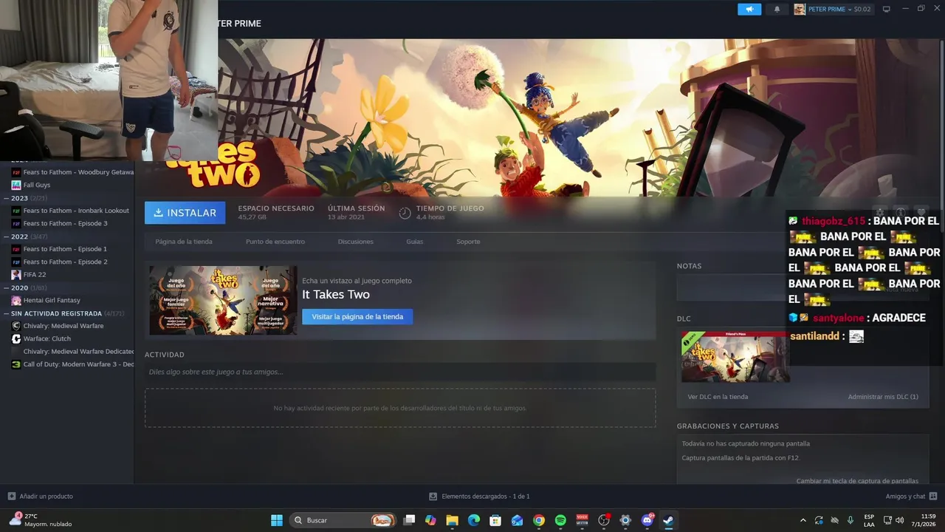Open the It Takes Two awards thumbnail
The image size is (945, 532).
point(223,300)
